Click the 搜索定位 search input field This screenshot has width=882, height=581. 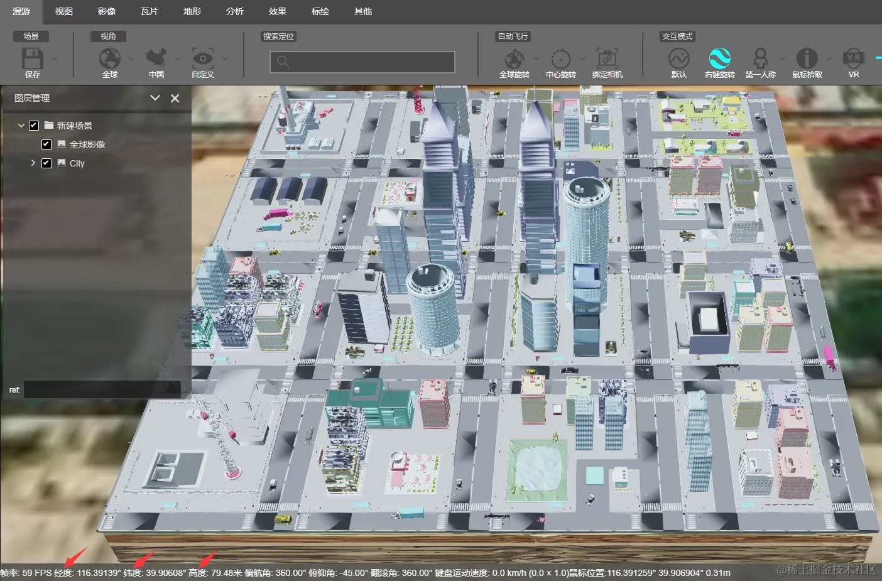tap(362, 62)
